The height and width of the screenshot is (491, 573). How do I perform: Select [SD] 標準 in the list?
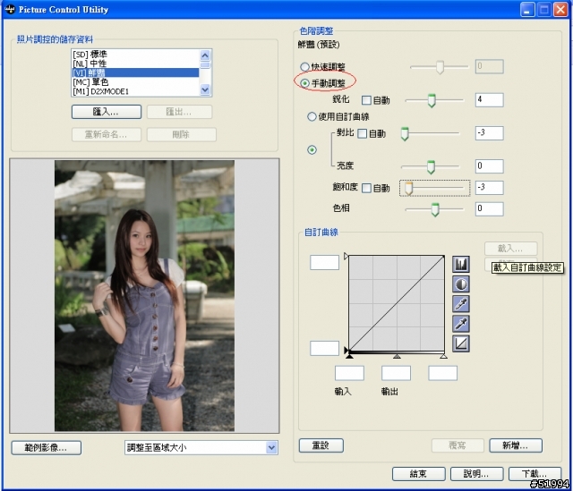135,55
